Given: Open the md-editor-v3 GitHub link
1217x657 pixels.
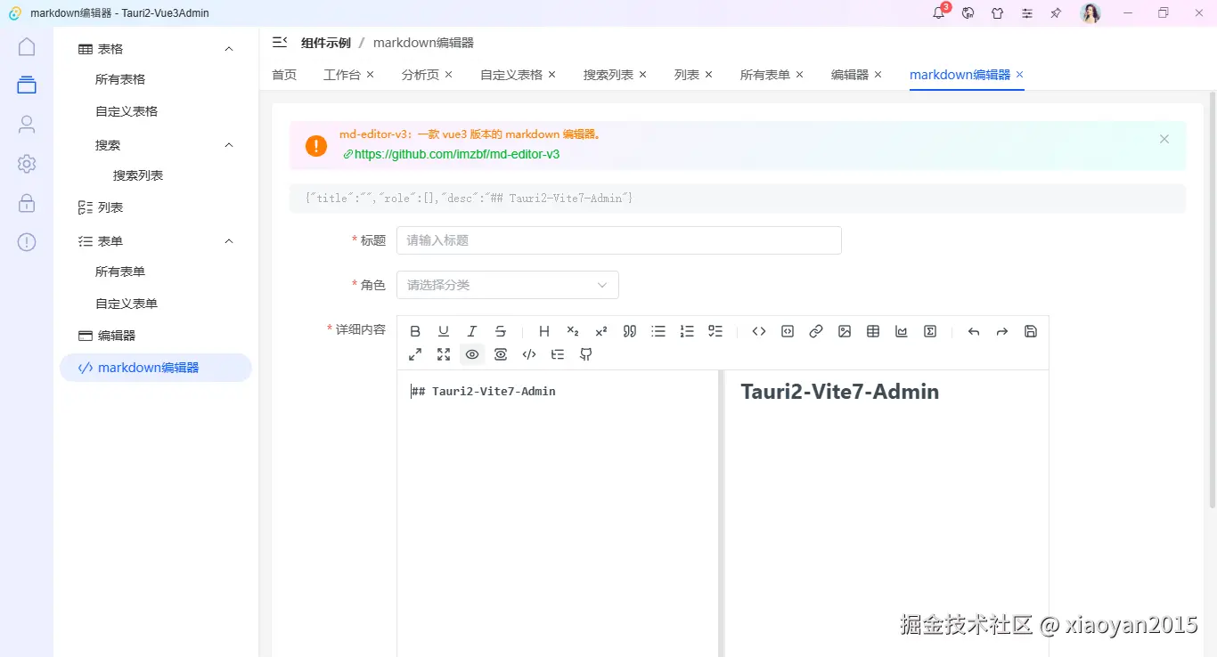Looking at the screenshot, I should (456, 153).
